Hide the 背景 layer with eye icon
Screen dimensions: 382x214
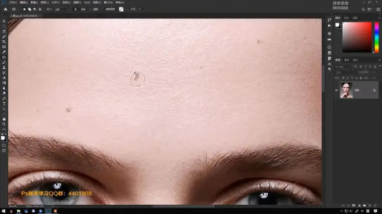pos(336,91)
